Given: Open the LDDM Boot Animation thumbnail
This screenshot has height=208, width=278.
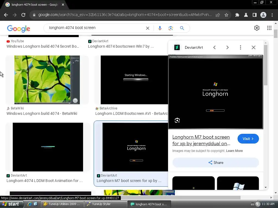Looking at the screenshot, I should click(48, 147).
